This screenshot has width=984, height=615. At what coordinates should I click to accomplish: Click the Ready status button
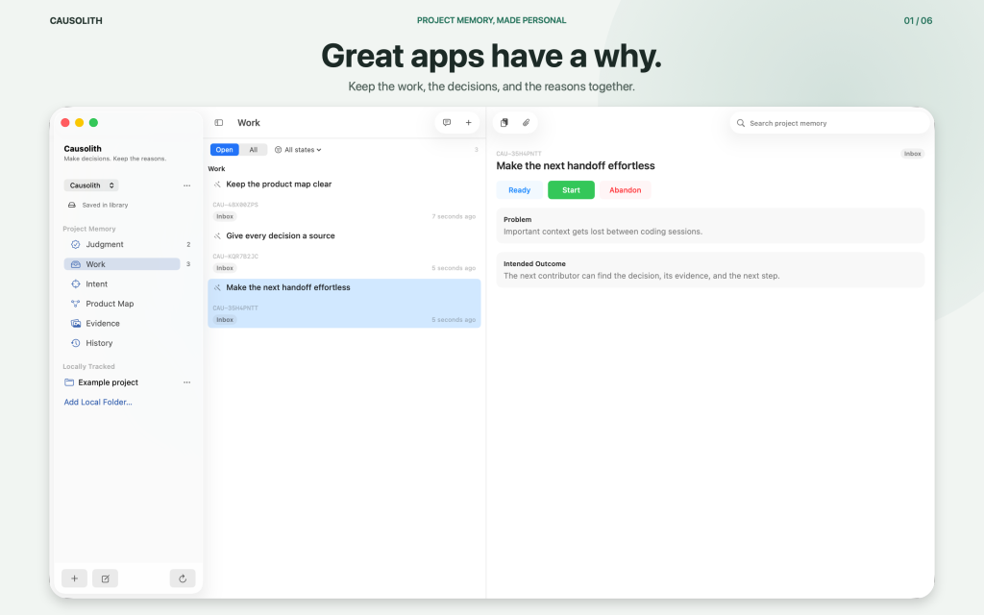coord(519,190)
